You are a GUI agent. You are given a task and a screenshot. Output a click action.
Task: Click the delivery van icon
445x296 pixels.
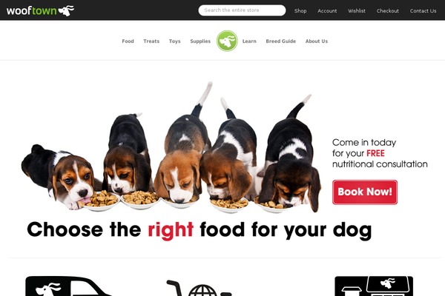(68, 286)
